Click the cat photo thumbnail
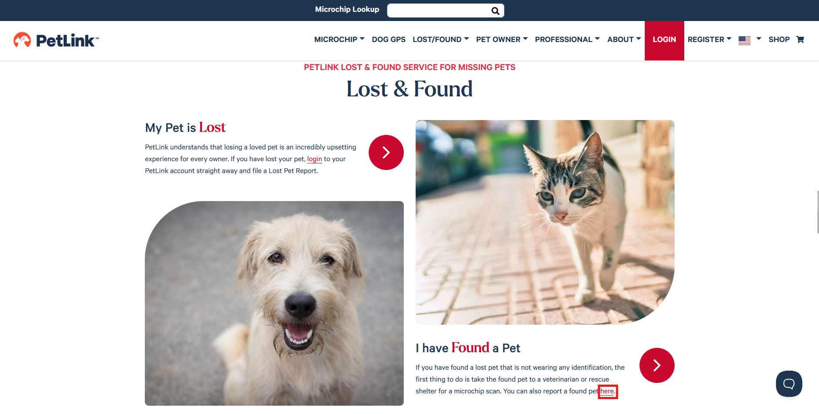This screenshot has width=819, height=414. (545, 222)
